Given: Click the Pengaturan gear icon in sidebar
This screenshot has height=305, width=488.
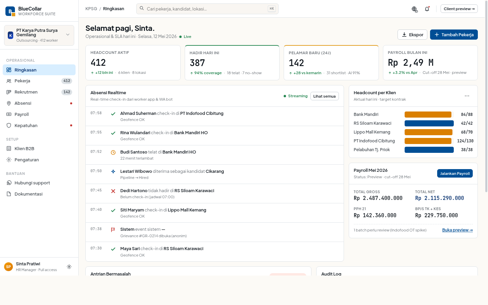Looking at the screenshot, I should pyautogui.click(x=9, y=160).
